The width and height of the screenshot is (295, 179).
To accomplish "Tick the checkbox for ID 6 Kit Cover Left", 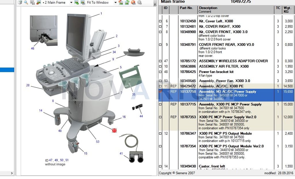I will click(x=160, y=21).
